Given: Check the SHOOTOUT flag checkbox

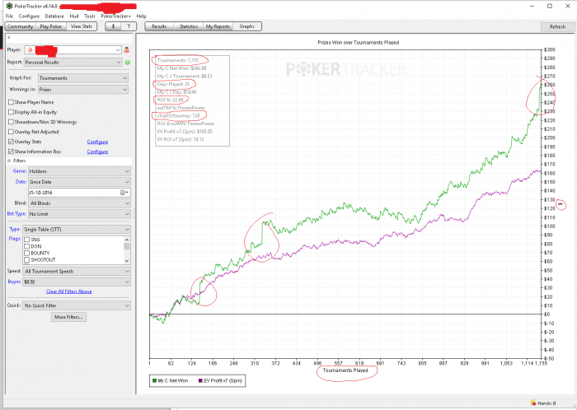Looking at the screenshot, I should (x=26, y=259).
